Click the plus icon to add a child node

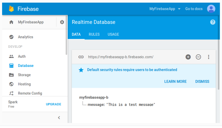click(x=188, y=57)
